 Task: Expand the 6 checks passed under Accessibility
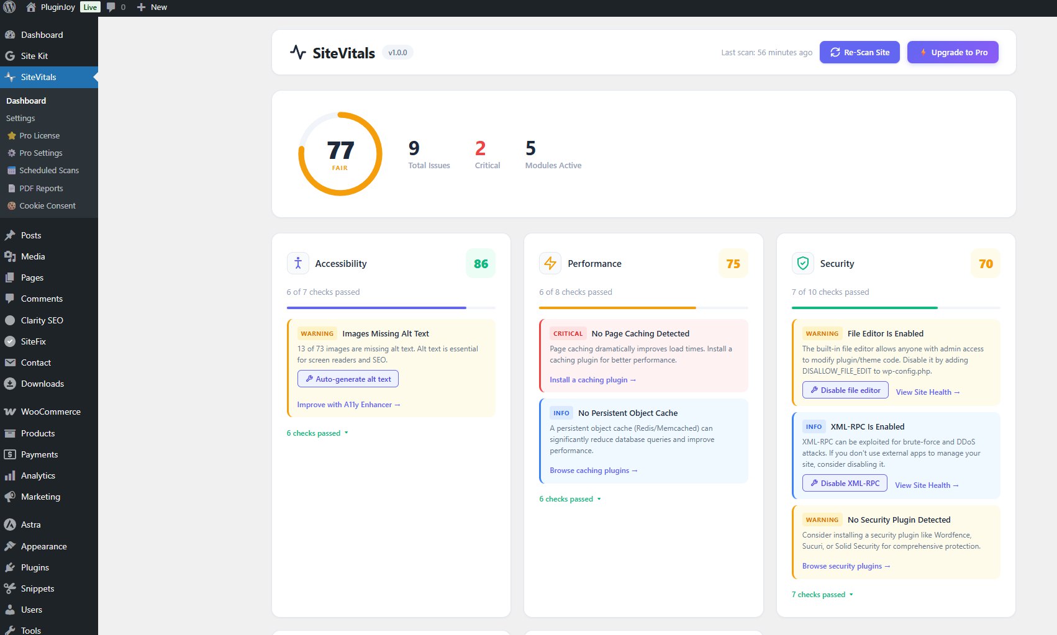click(x=317, y=433)
